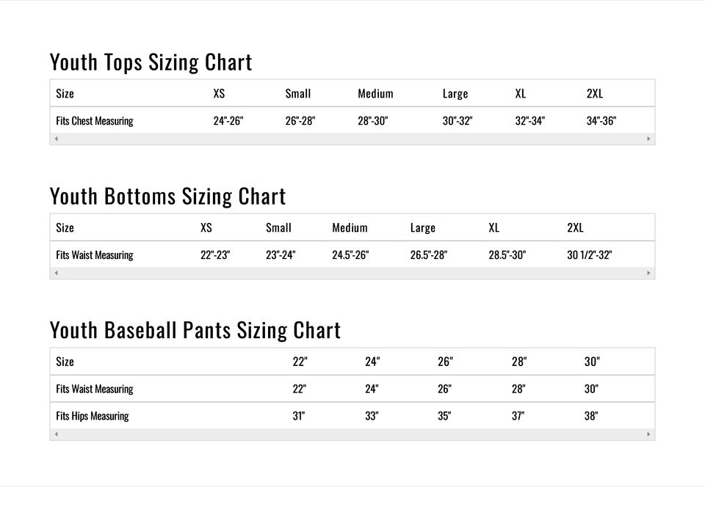Viewport: 705px width, 512px height.
Task: Click the 34"-36" chest measurement cell
Action: [601, 121]
